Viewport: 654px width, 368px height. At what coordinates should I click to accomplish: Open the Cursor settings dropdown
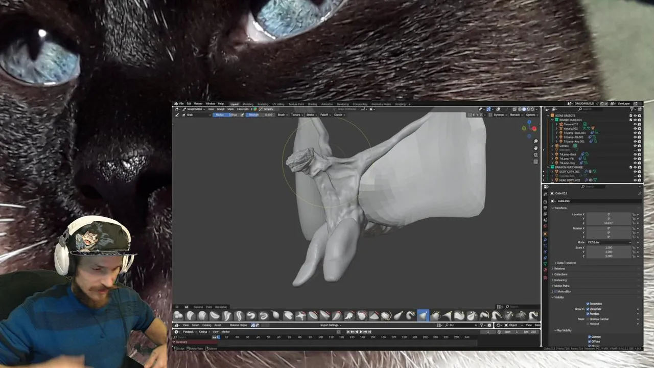pyautogui.click(x=339, y=114)
